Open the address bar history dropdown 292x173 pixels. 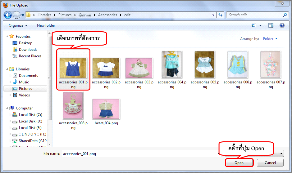pos(213,15)
